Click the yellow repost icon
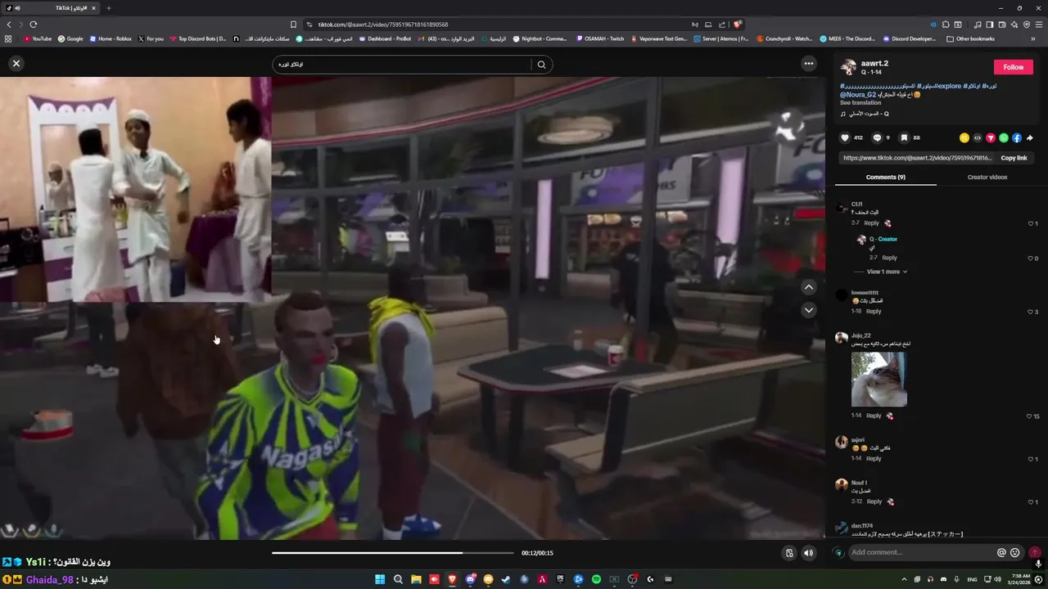This screenshot has width=1048, height=589. point(964,138)
